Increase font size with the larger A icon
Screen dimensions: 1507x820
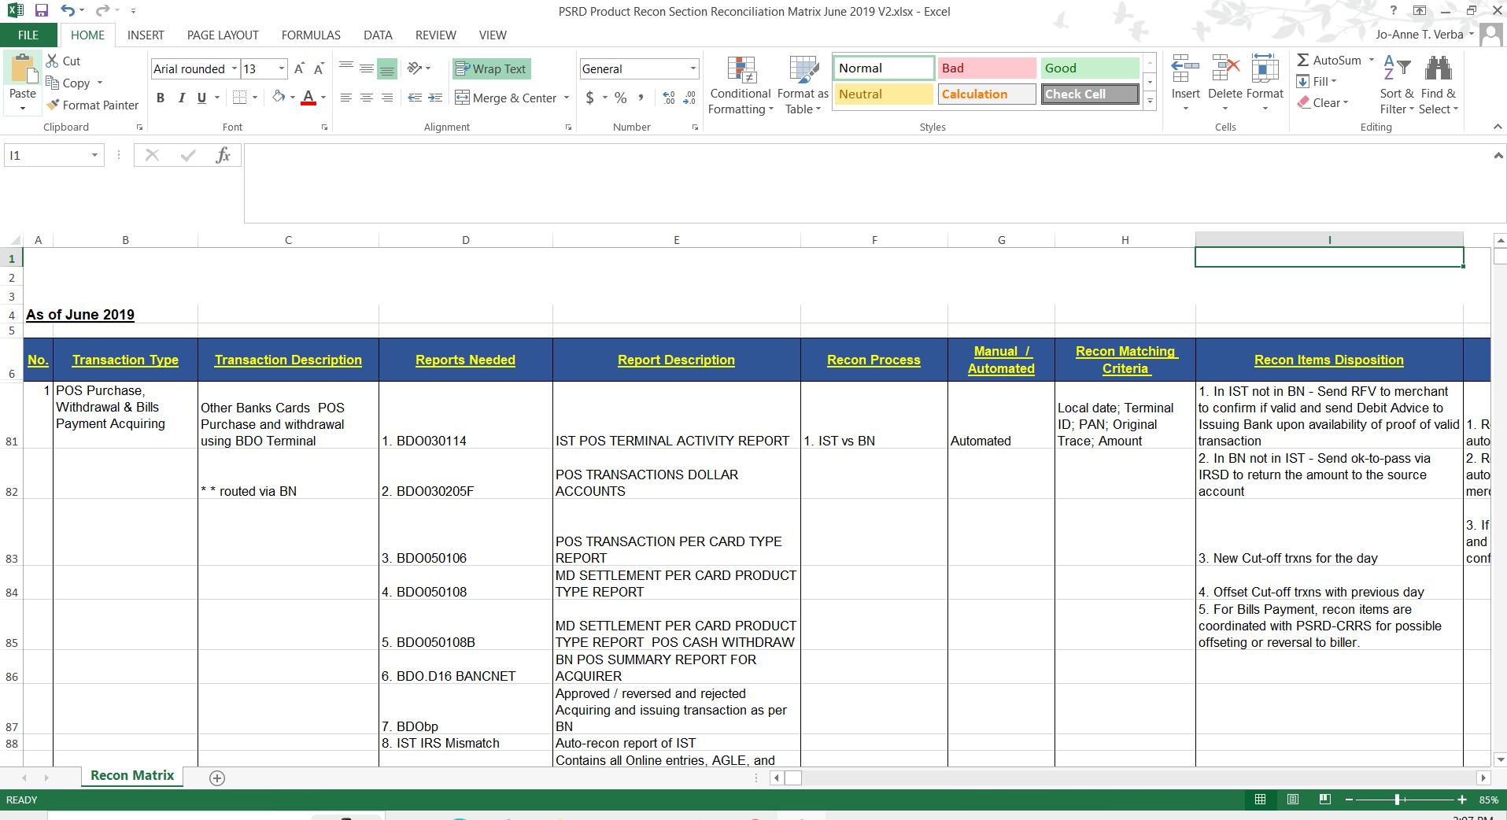[x=299, y=69]
